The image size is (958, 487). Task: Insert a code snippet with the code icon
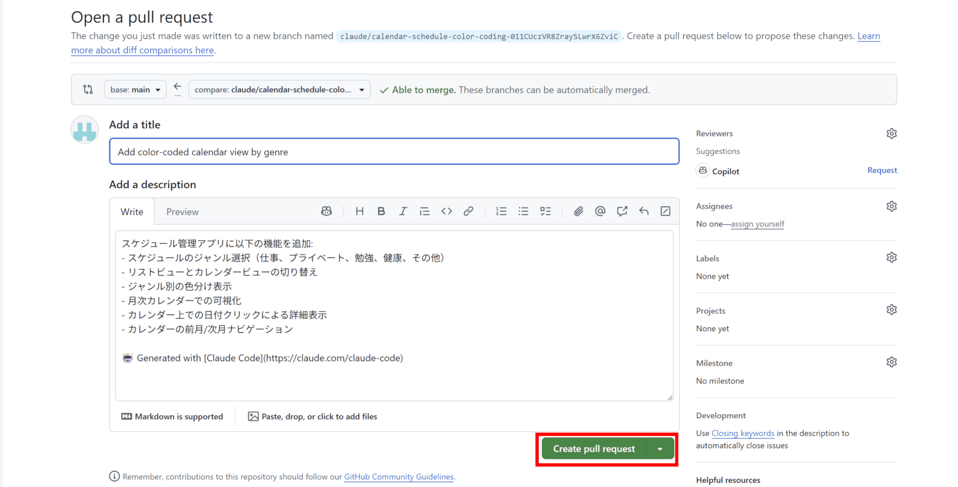[x=446, y=211]
